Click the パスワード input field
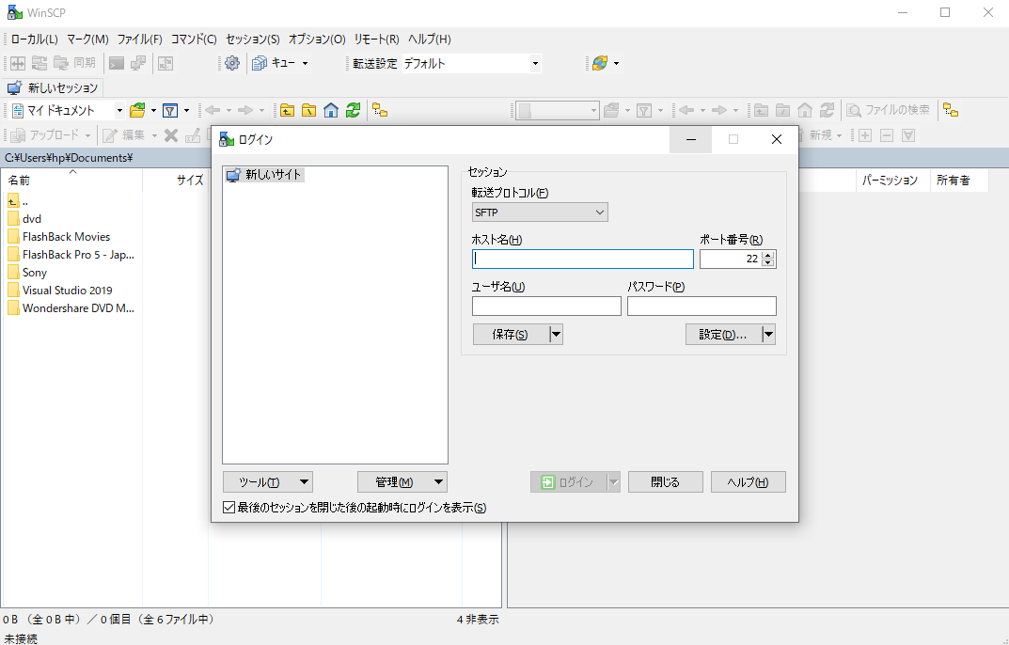This screenshot has height=645, width=1009. point(702,306)
